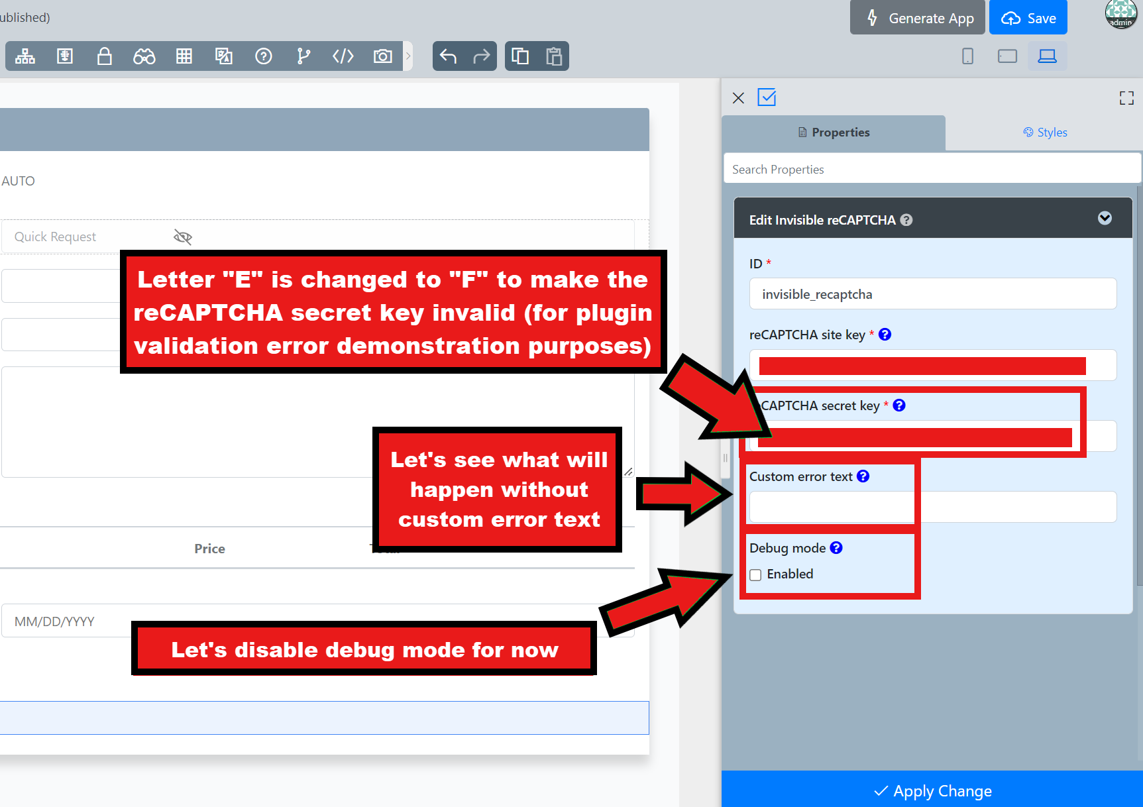Toggle the Quick Request hidden eye icon
This screenshot has height=807, width=1143.
pos(183,237)
